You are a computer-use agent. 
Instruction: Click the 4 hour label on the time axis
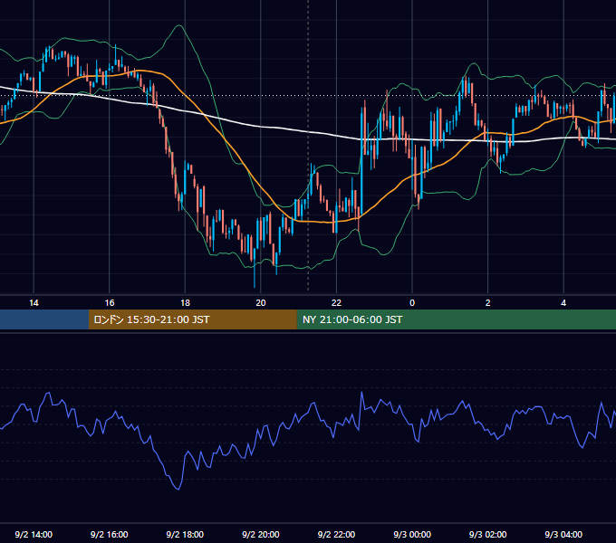[563, 302]
